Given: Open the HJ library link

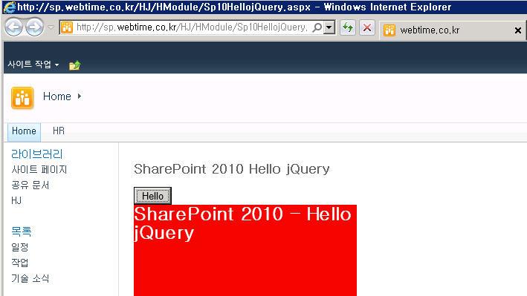Looking at the screenshot, I should click(x=16, y=201).
